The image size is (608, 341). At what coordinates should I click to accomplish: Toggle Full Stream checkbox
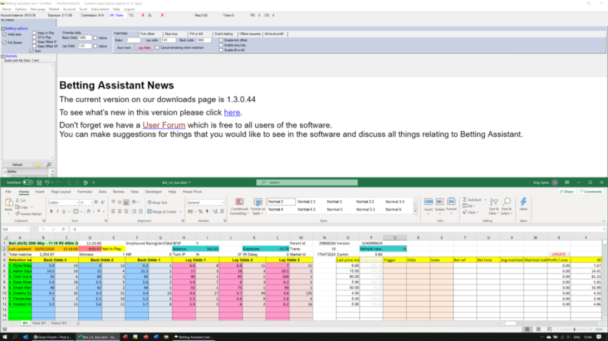pyautogui.click(x=4, y=43)
